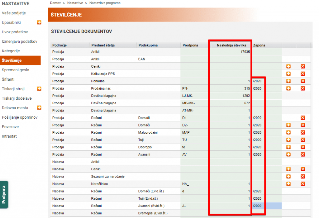319x218 pixels.
Task: Add numbering in Prodaja Ceniki row
Action: click(x=288, y=66)
